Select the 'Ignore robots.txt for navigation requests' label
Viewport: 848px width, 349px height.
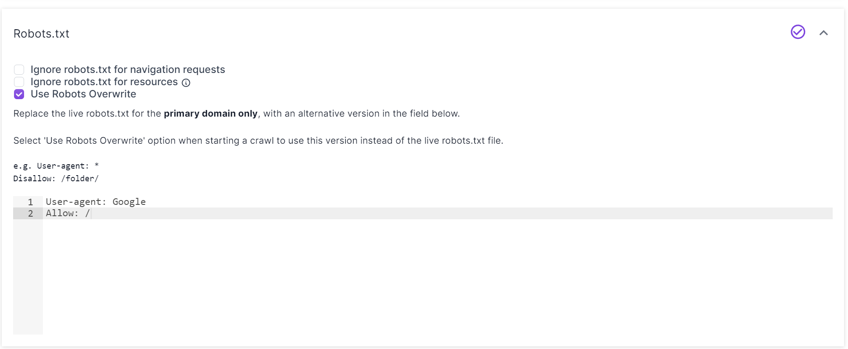point(128,69)
